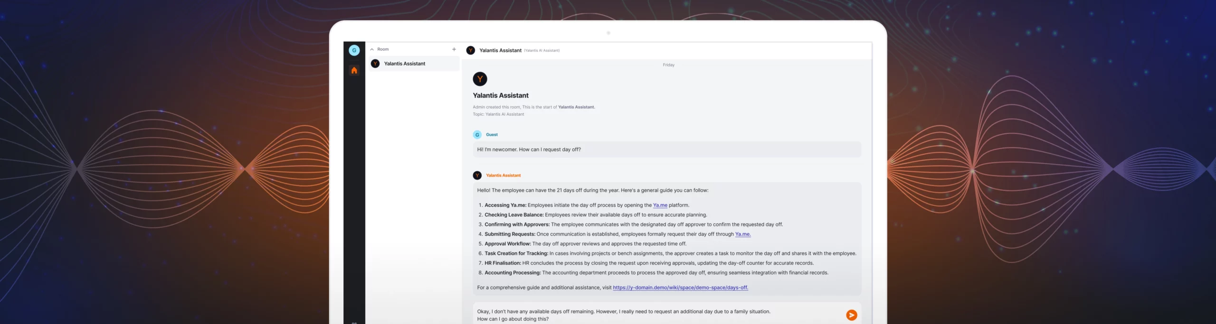Click Guest avatar beside the first message
The height and width of the screenshot is (324, 1216).
click(x=477, y=134)
